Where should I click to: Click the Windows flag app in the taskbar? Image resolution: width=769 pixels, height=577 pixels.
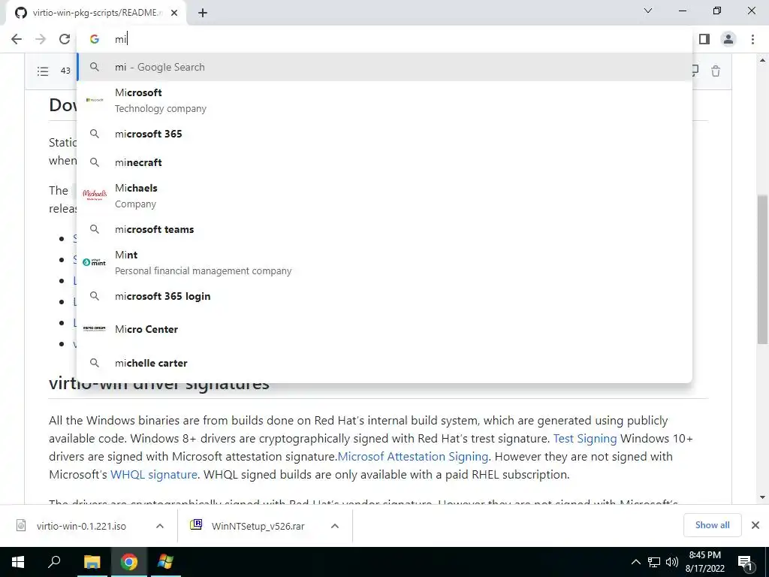(x=165, y=562)
